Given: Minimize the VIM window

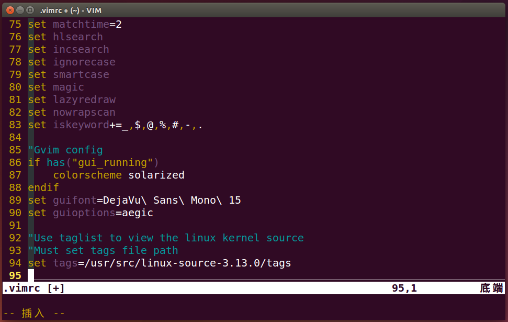Looking at the screenshot, I should pos(20,10).
